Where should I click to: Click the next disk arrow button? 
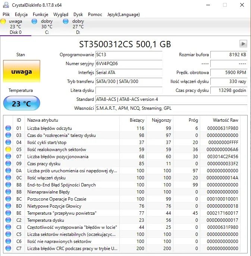[x=243, y=44]
